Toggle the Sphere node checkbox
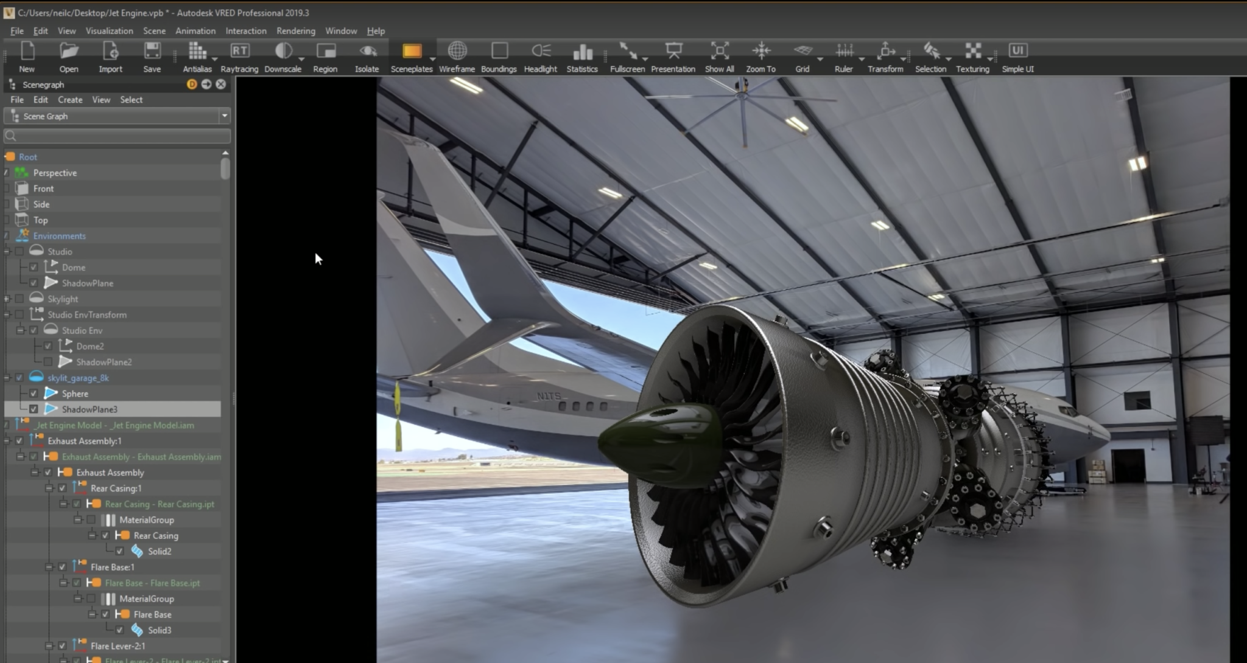Image resolution: width=1247 pixels, height=663 pixels. 33,394
